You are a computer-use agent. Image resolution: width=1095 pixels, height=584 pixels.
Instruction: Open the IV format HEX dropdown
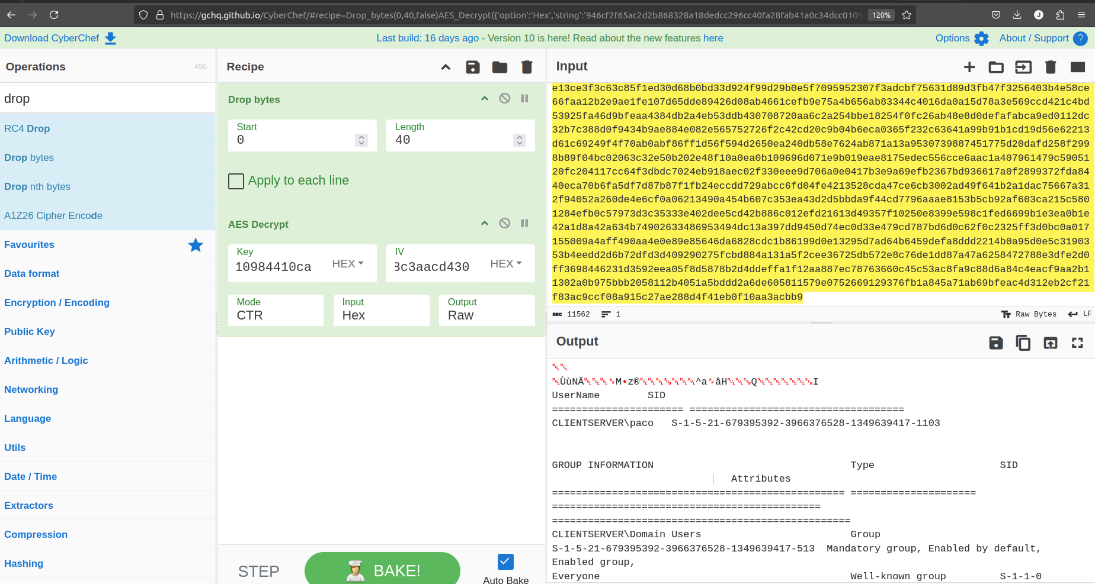[506, 264]
